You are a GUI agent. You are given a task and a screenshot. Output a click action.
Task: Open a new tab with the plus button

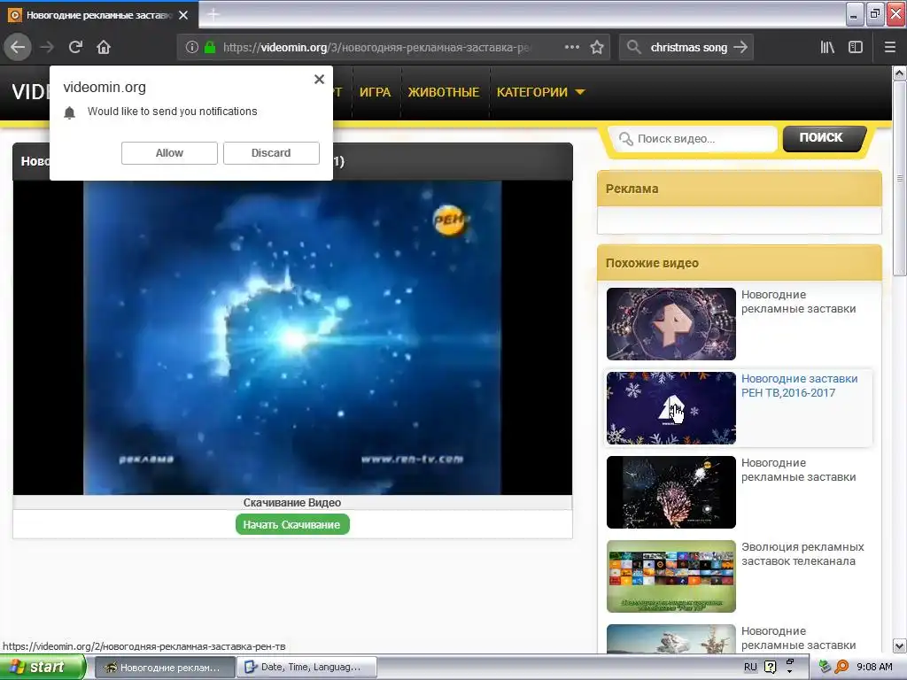[213, 14]
